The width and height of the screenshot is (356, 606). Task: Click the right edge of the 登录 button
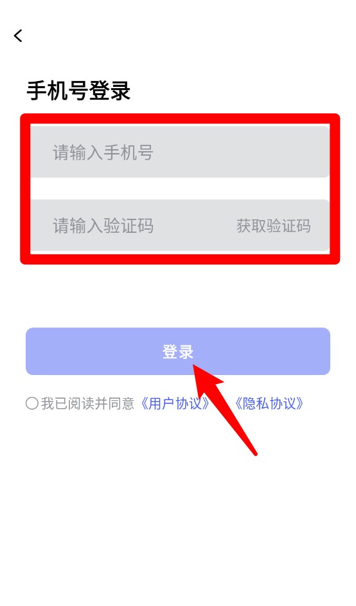321,351
